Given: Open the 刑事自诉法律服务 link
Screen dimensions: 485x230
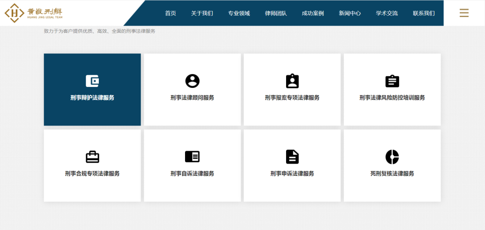Looking at the screenshot, I should [192, 174].
